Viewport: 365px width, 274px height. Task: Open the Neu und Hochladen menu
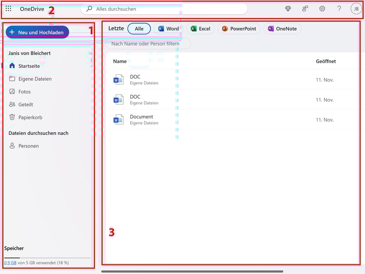37,32
